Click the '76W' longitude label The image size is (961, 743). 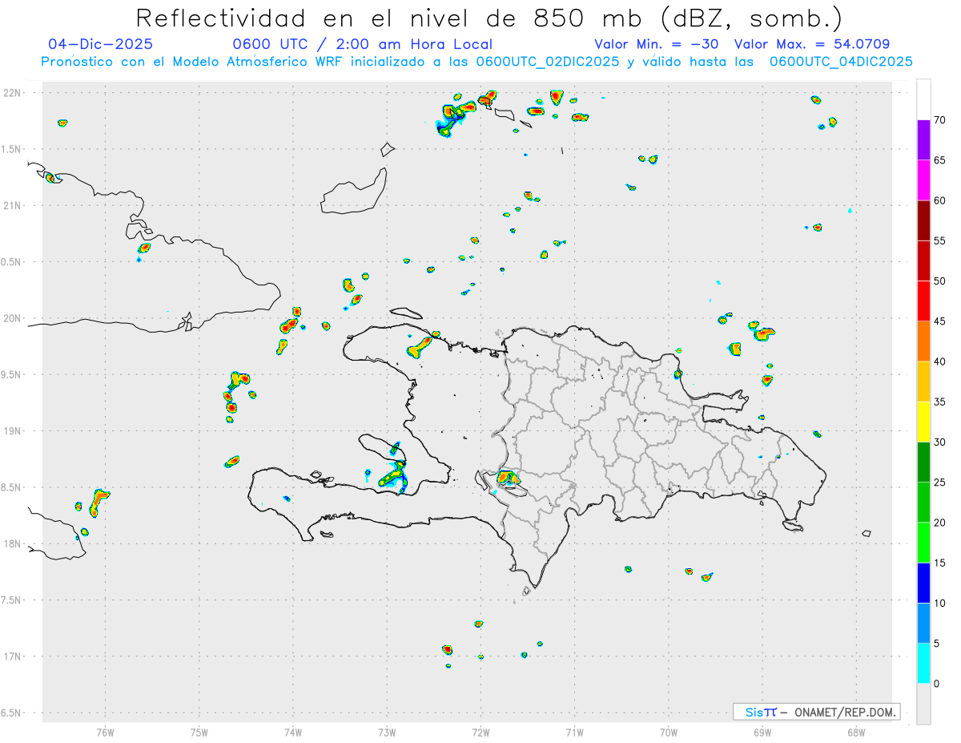tap(105, 732)
